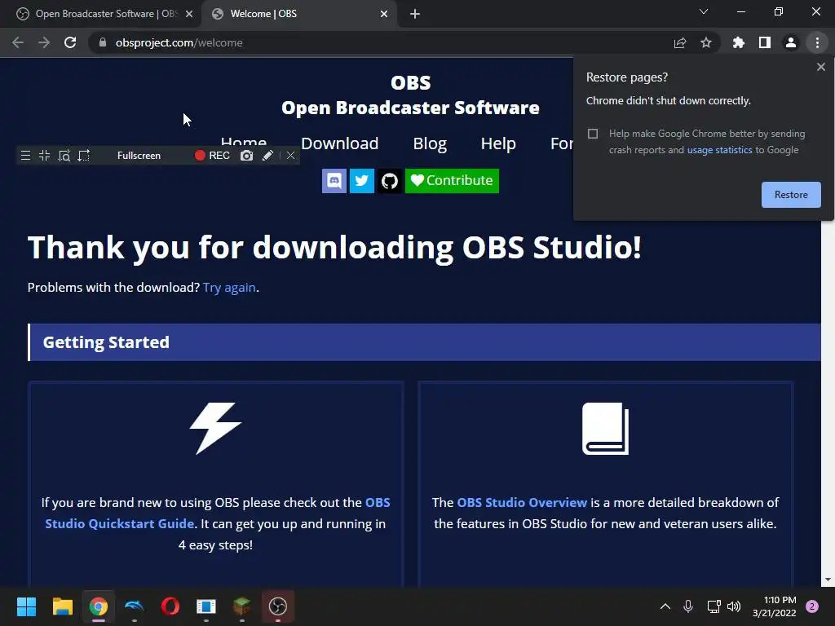Open the white window app taskbar icon
Screen dimensions: 835x626
point(206,606)
